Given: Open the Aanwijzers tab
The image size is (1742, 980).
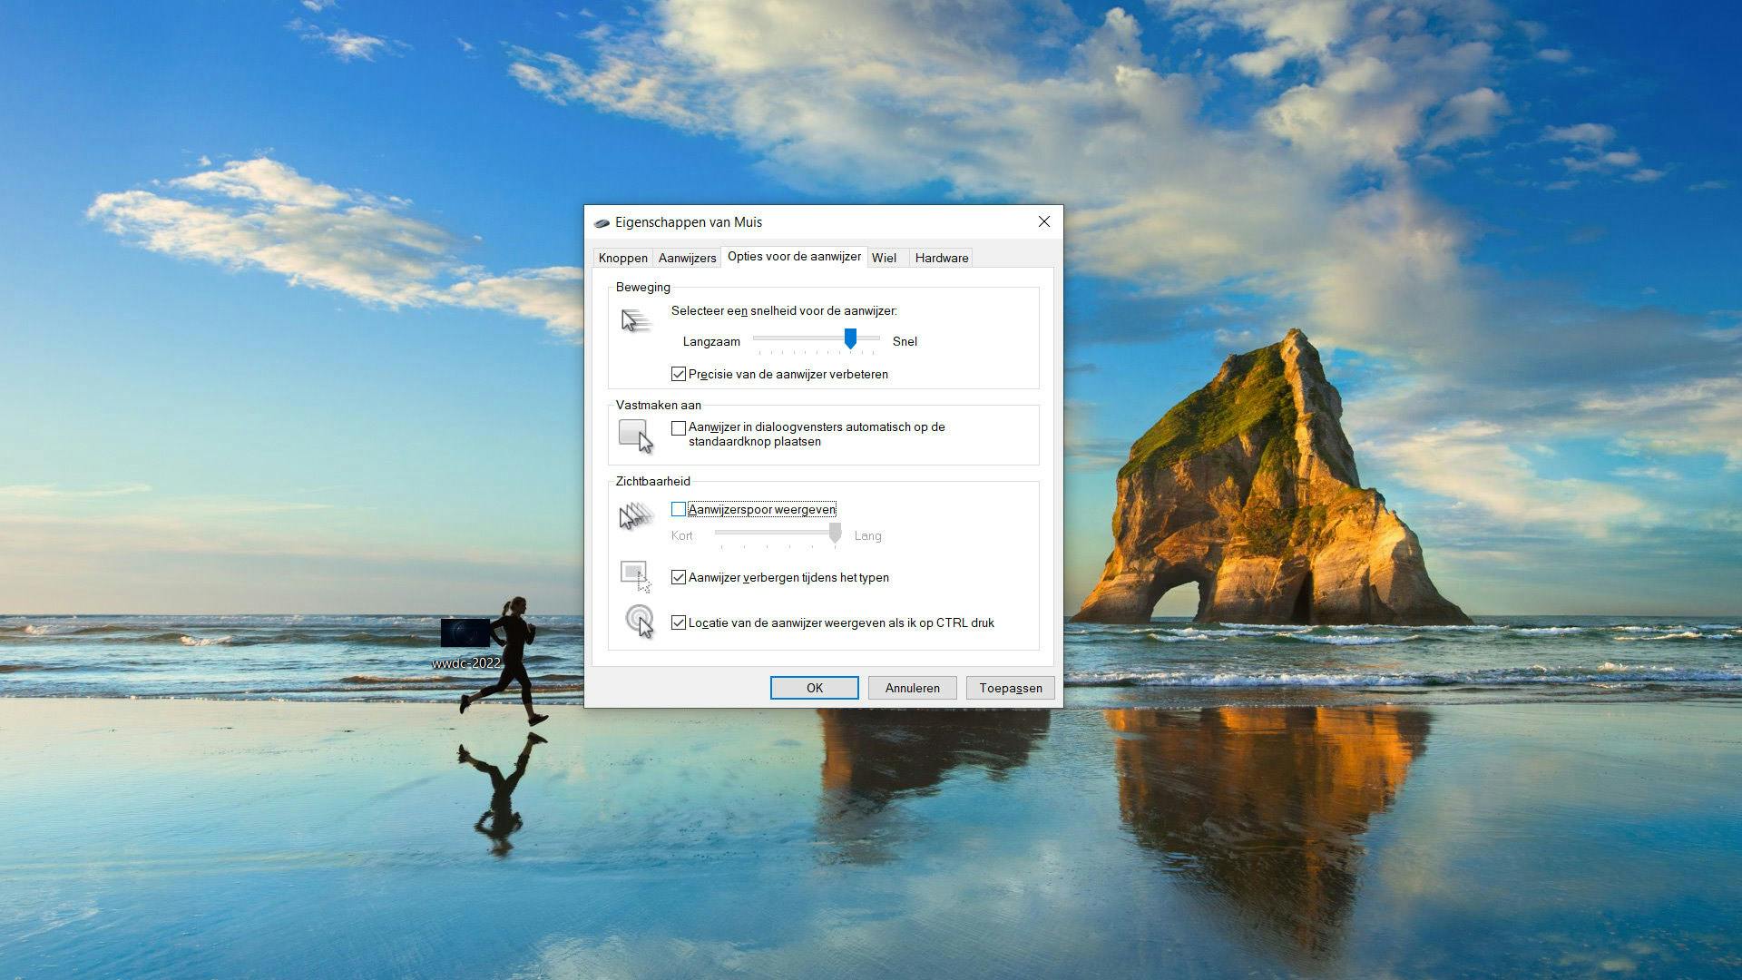Looking at the screenshot, I should (687, 258).
